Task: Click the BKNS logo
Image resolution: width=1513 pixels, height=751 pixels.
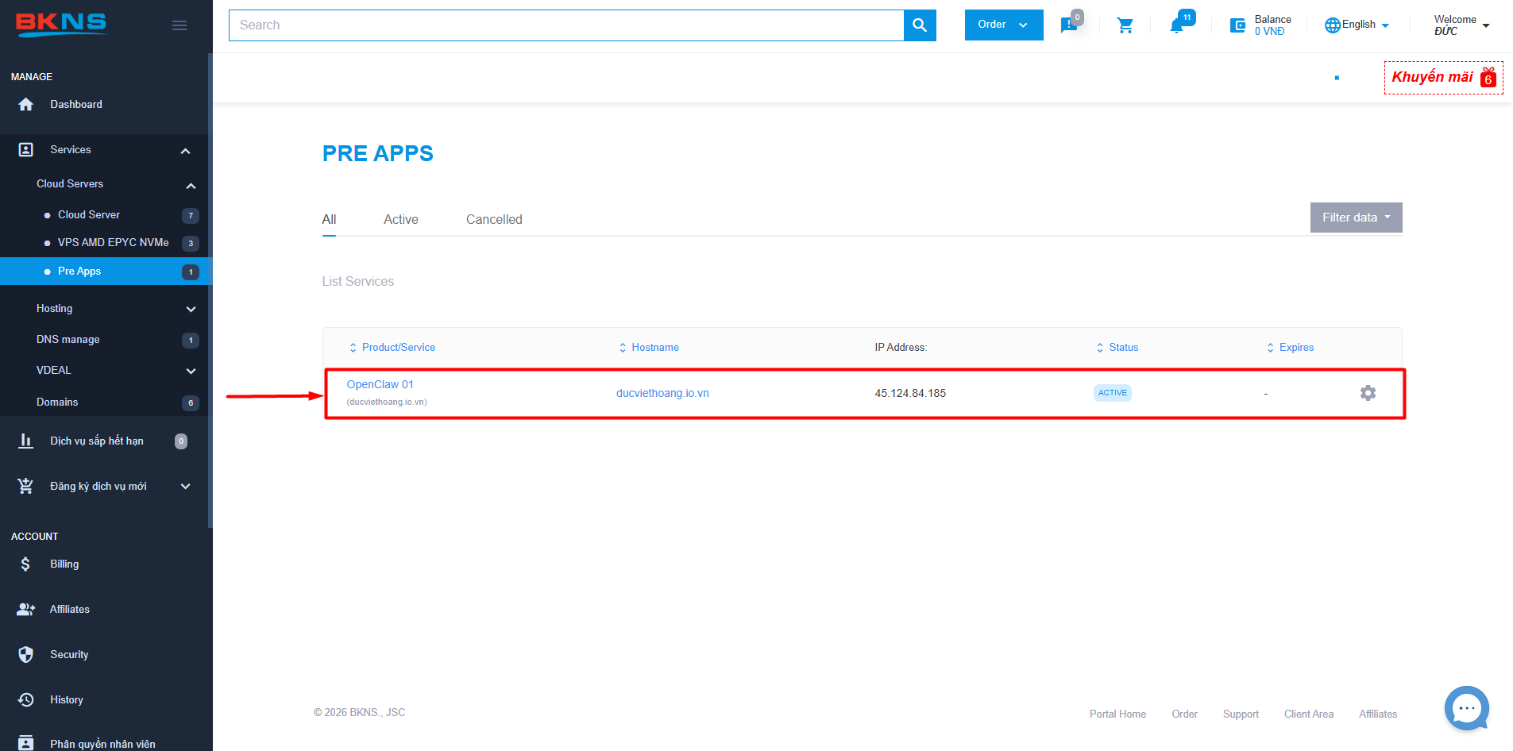Action: 61,25
